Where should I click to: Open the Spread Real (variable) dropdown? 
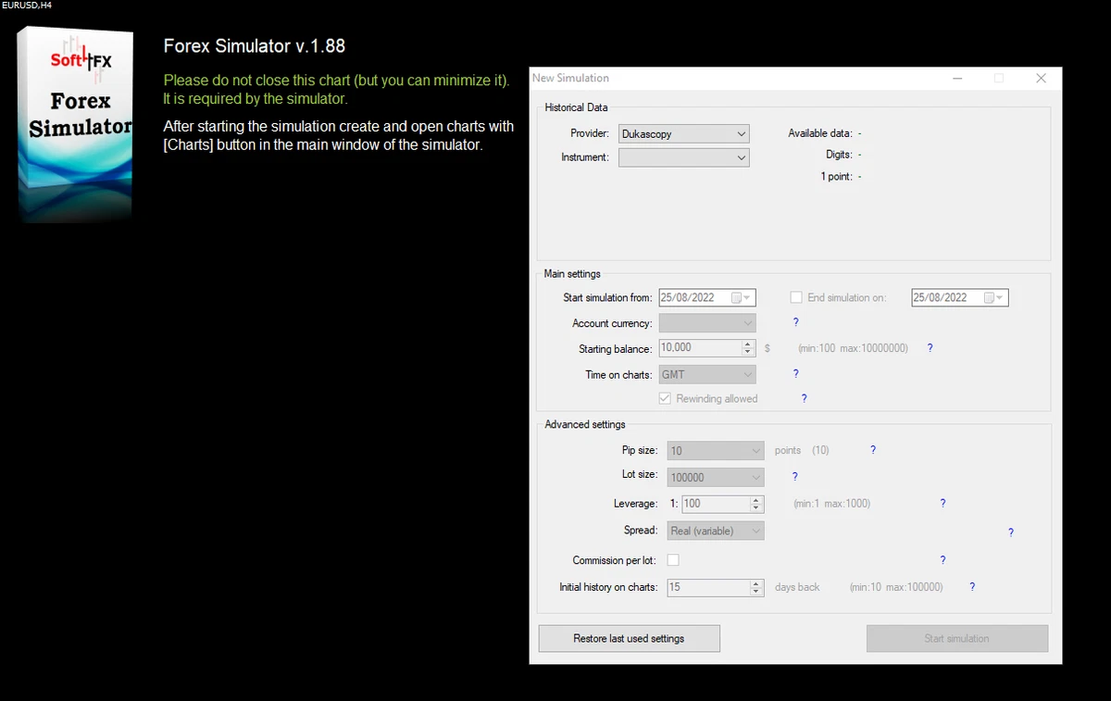point(716,531)
